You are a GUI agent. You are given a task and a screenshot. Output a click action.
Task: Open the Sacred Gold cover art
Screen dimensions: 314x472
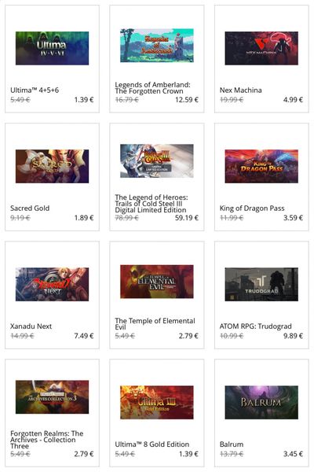point(52,166)
